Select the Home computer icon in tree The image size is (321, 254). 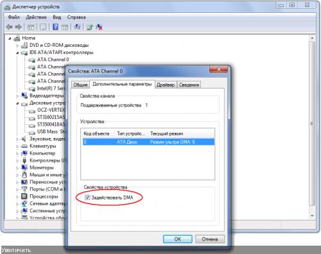(17, 38)
